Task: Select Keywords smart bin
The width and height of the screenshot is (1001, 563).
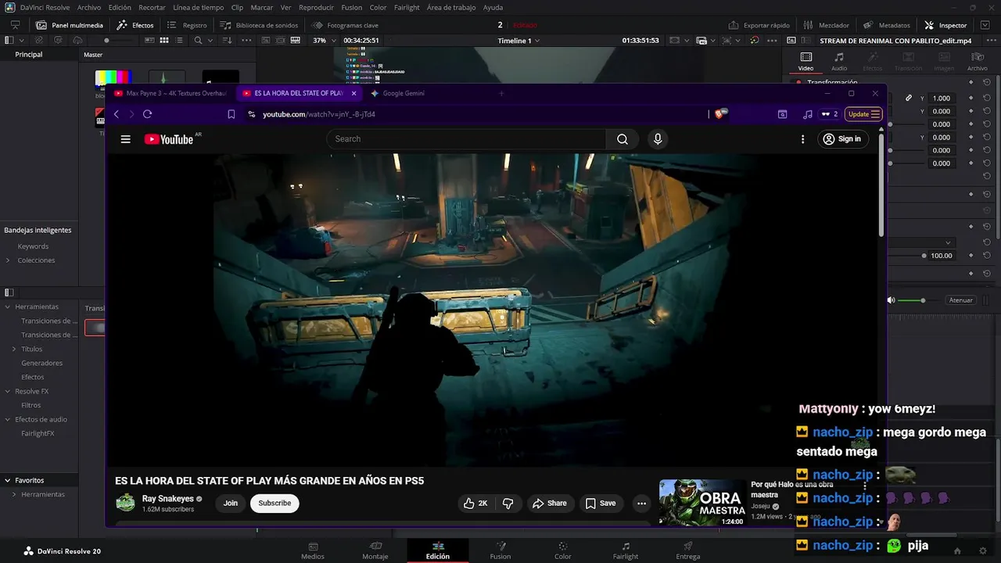Action: click(x=33, y=246)
